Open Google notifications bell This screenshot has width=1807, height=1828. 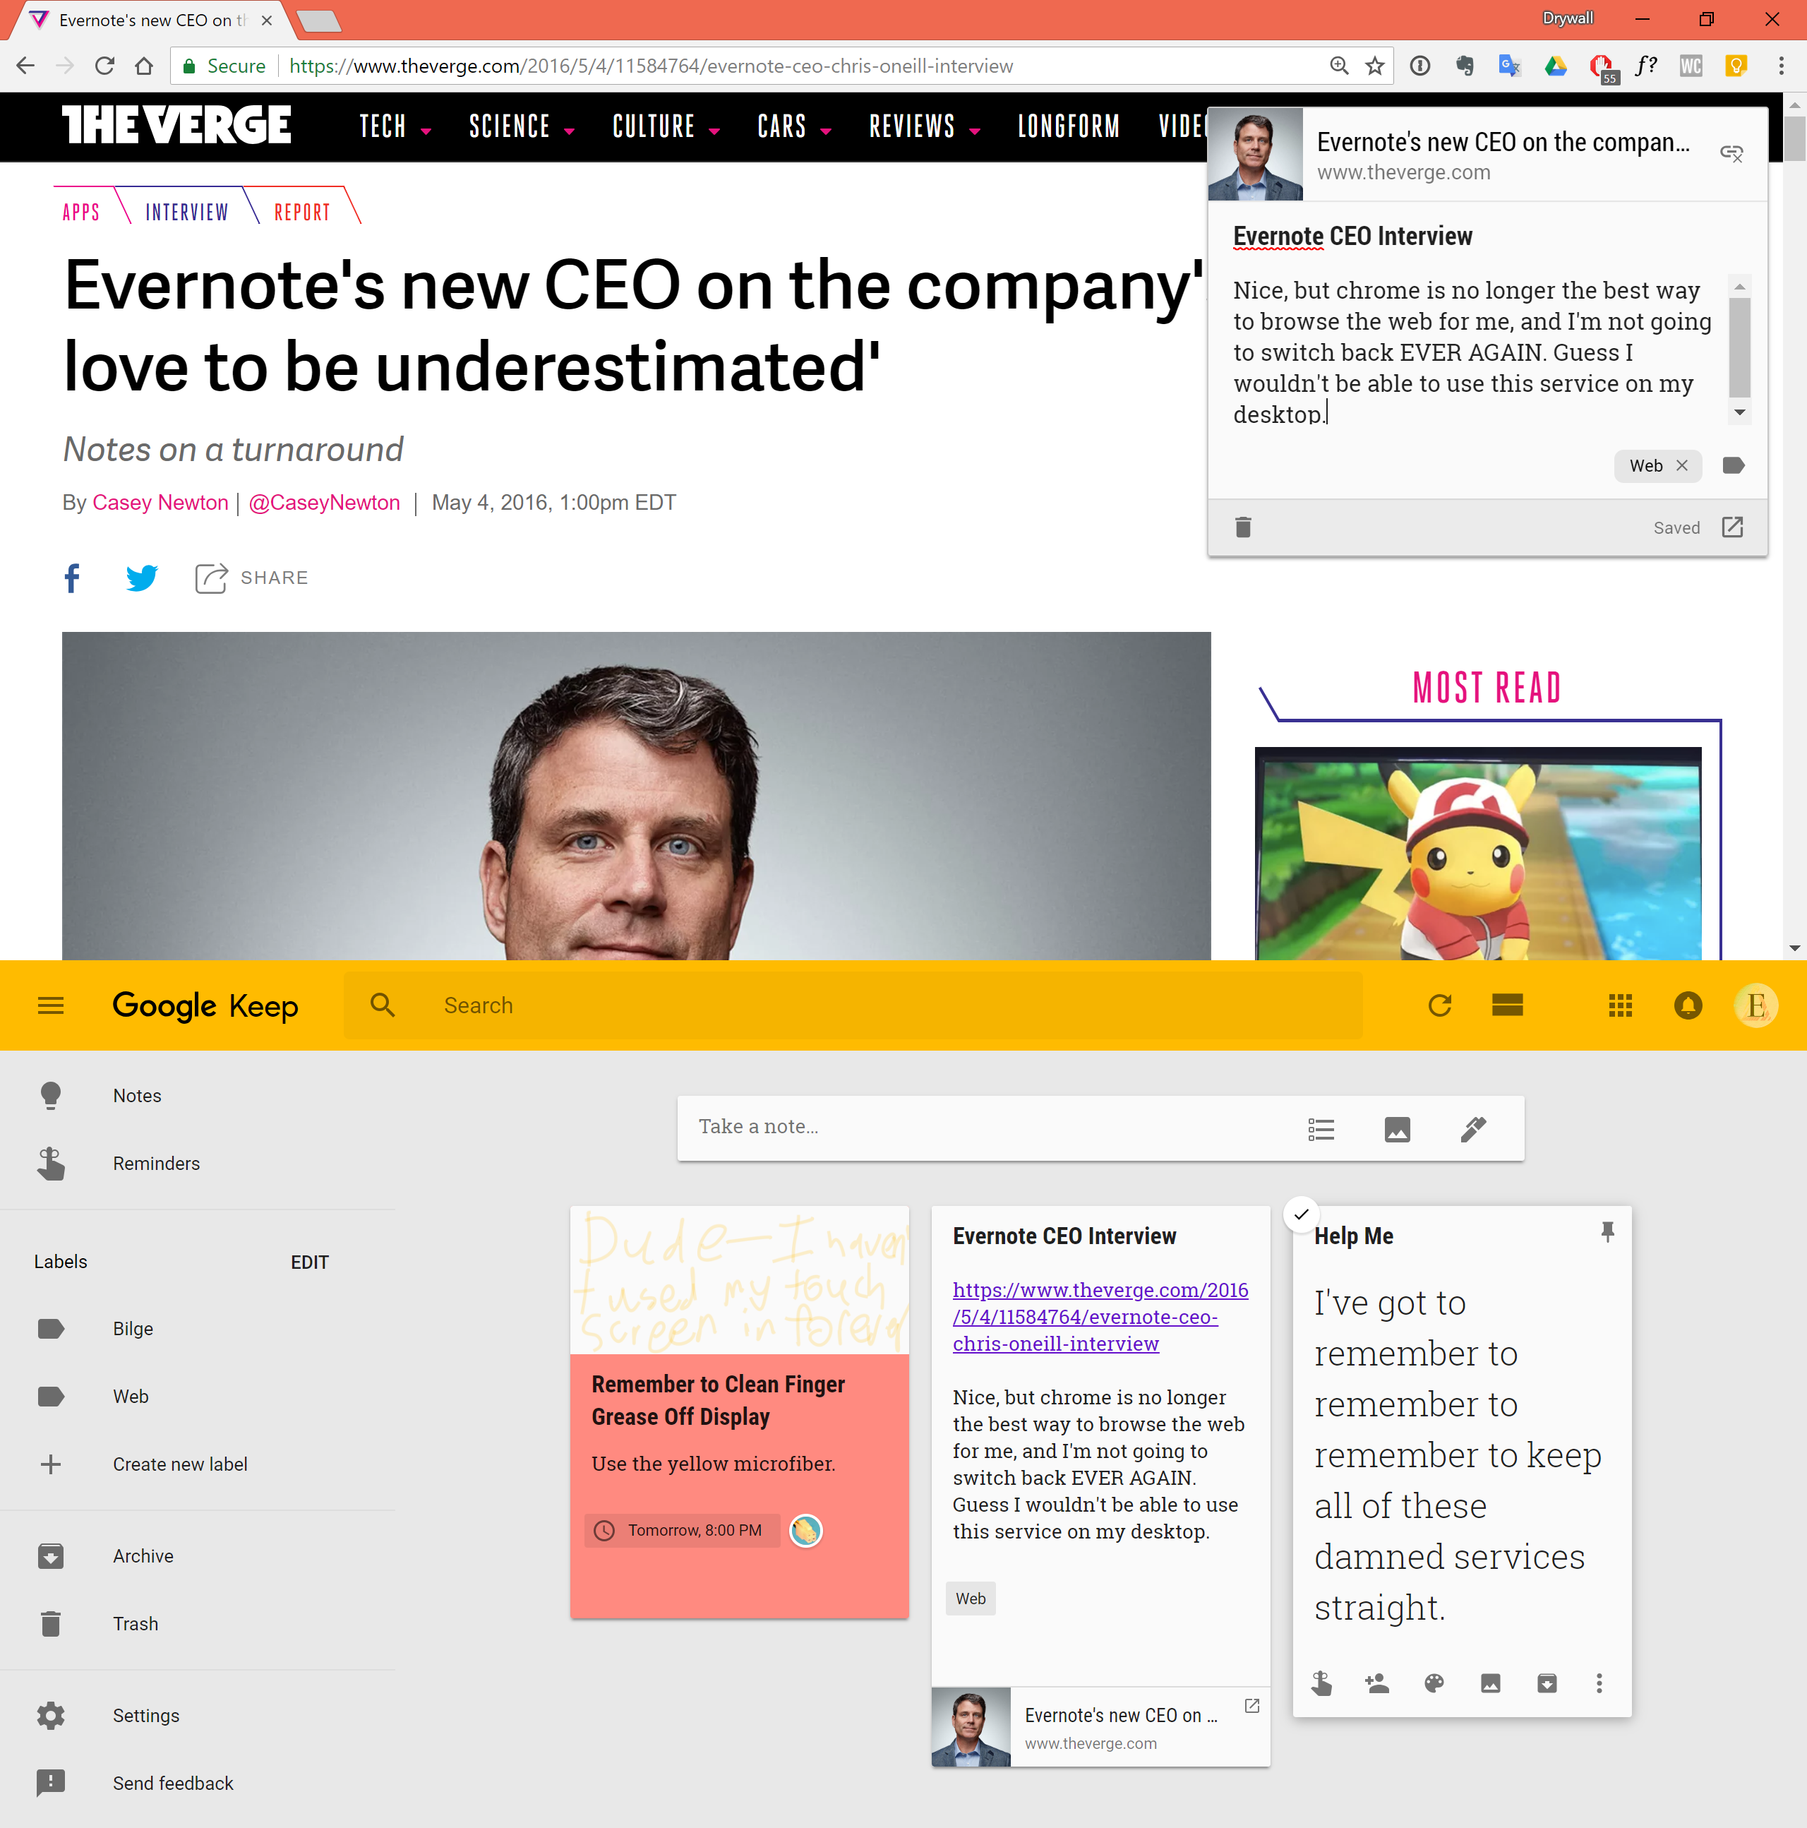(1688, 1005)
